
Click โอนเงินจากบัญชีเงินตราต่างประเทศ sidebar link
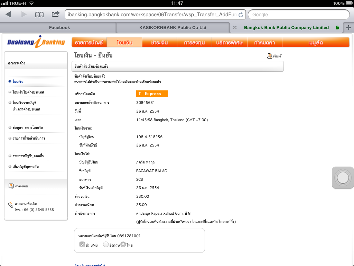[x=26, y=106]
